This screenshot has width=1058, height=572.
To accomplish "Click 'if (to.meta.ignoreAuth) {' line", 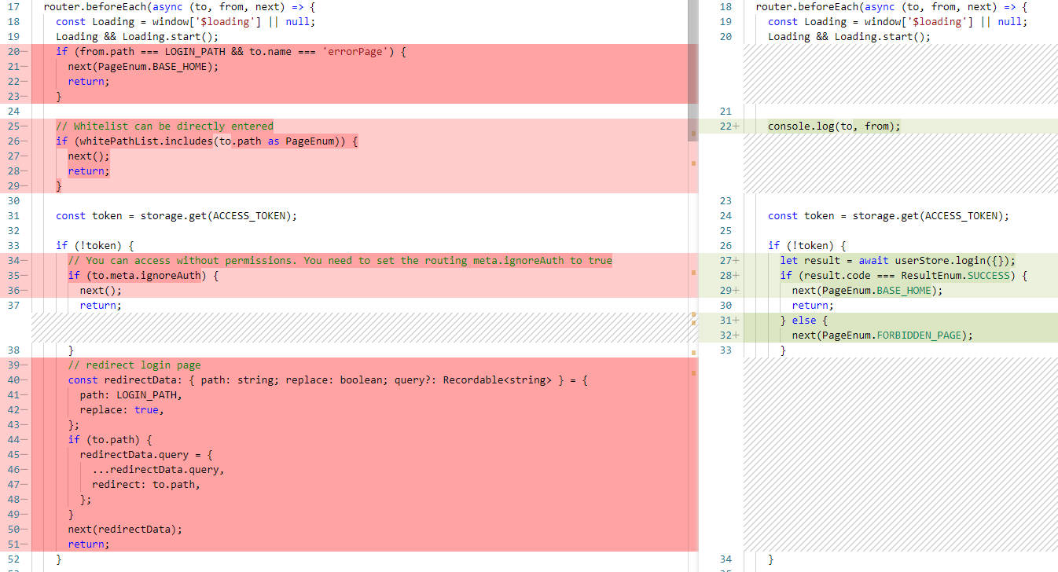I will pos(143,275).
